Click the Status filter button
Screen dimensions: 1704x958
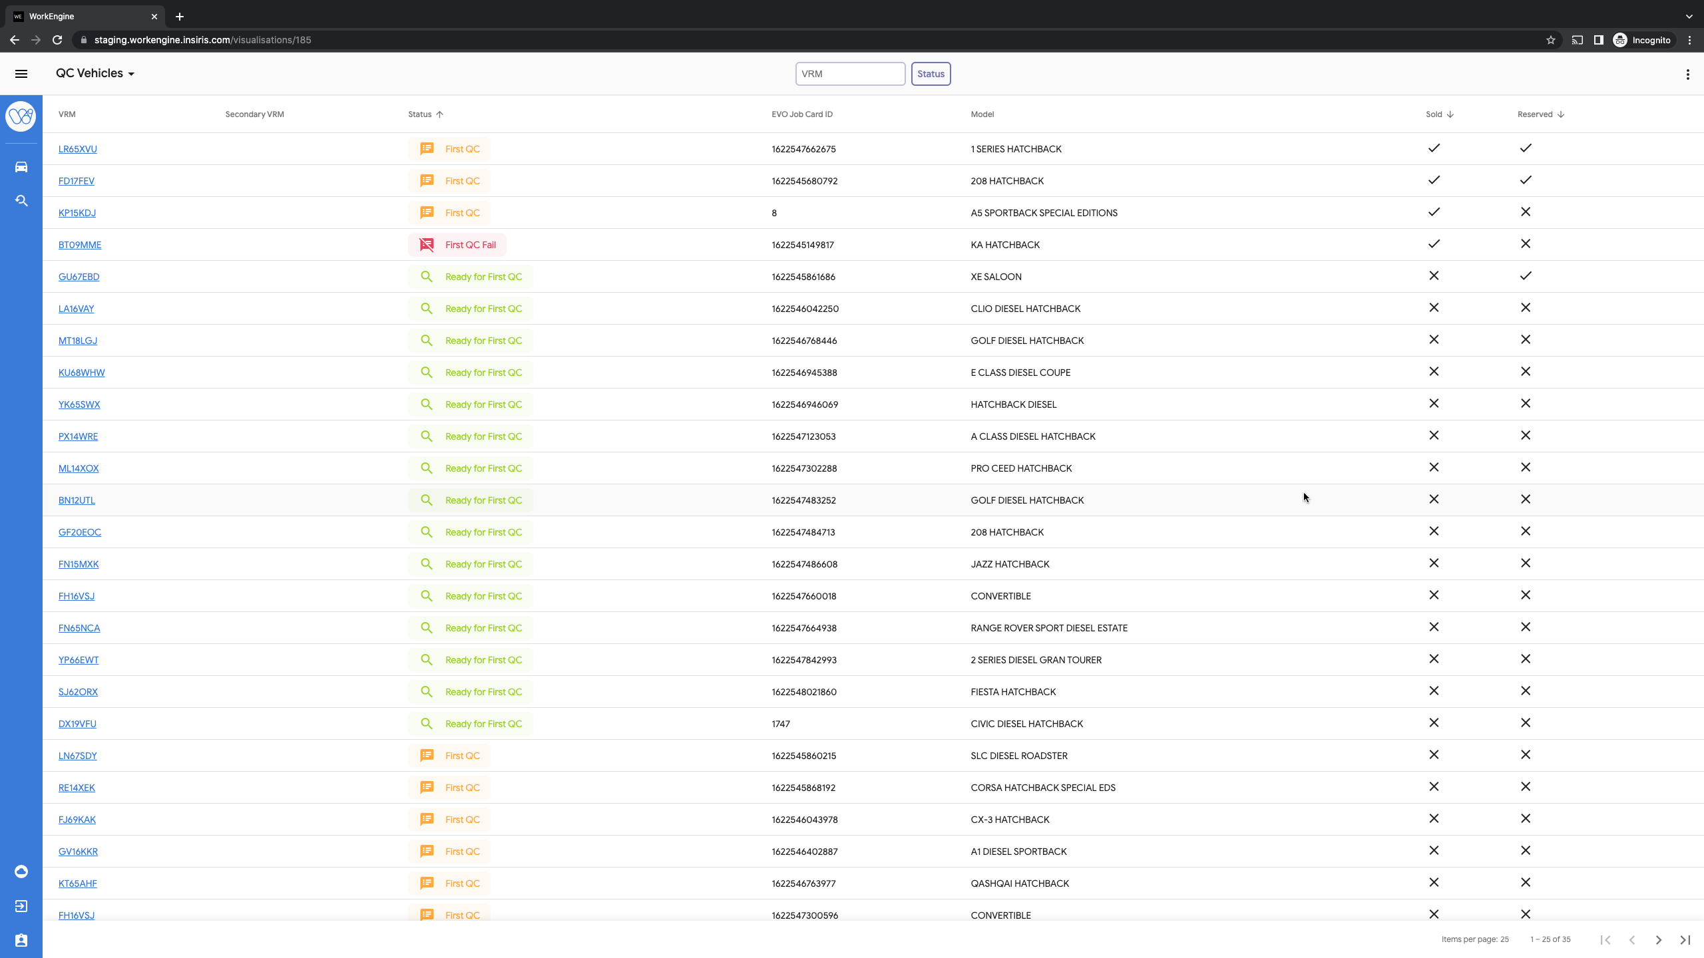(x=931, y=74)
